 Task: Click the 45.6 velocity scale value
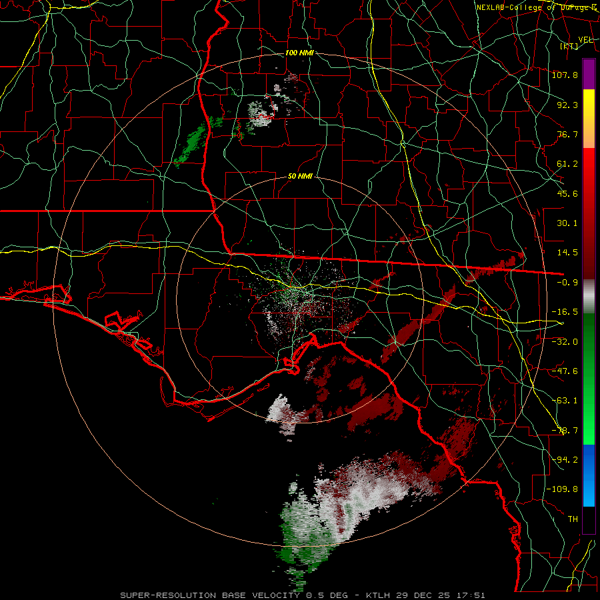pos(567,193)
